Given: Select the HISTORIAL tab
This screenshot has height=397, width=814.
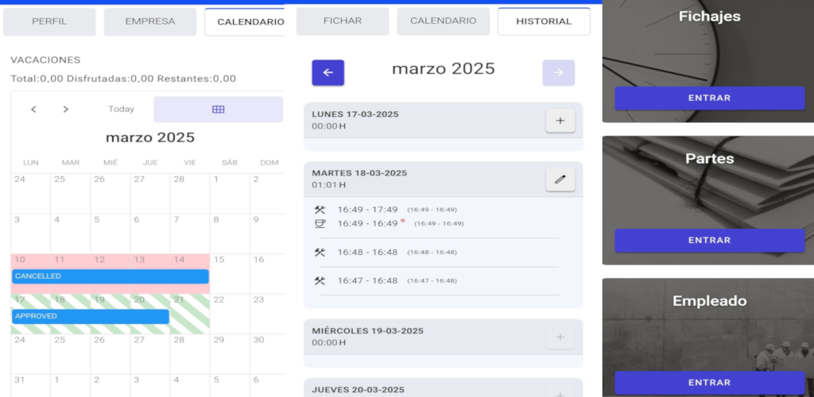Looking at the screenshot, I should pos(544,21).
